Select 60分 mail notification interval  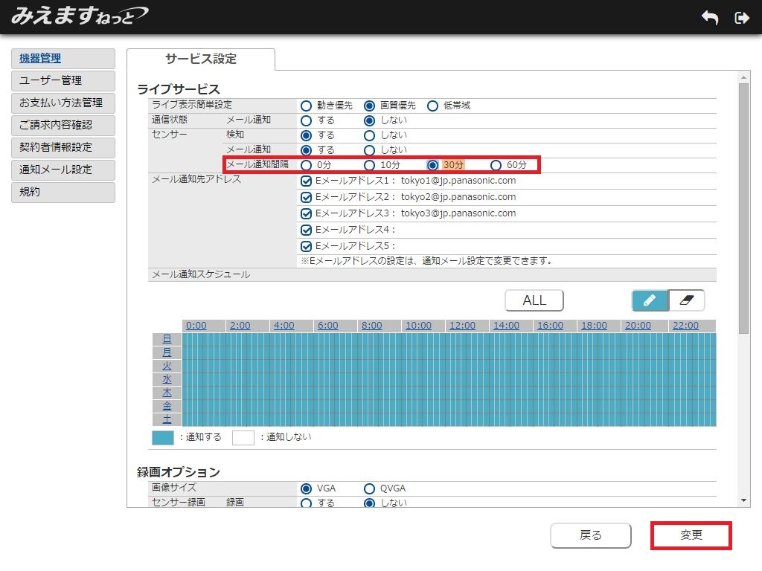[496, 165]
